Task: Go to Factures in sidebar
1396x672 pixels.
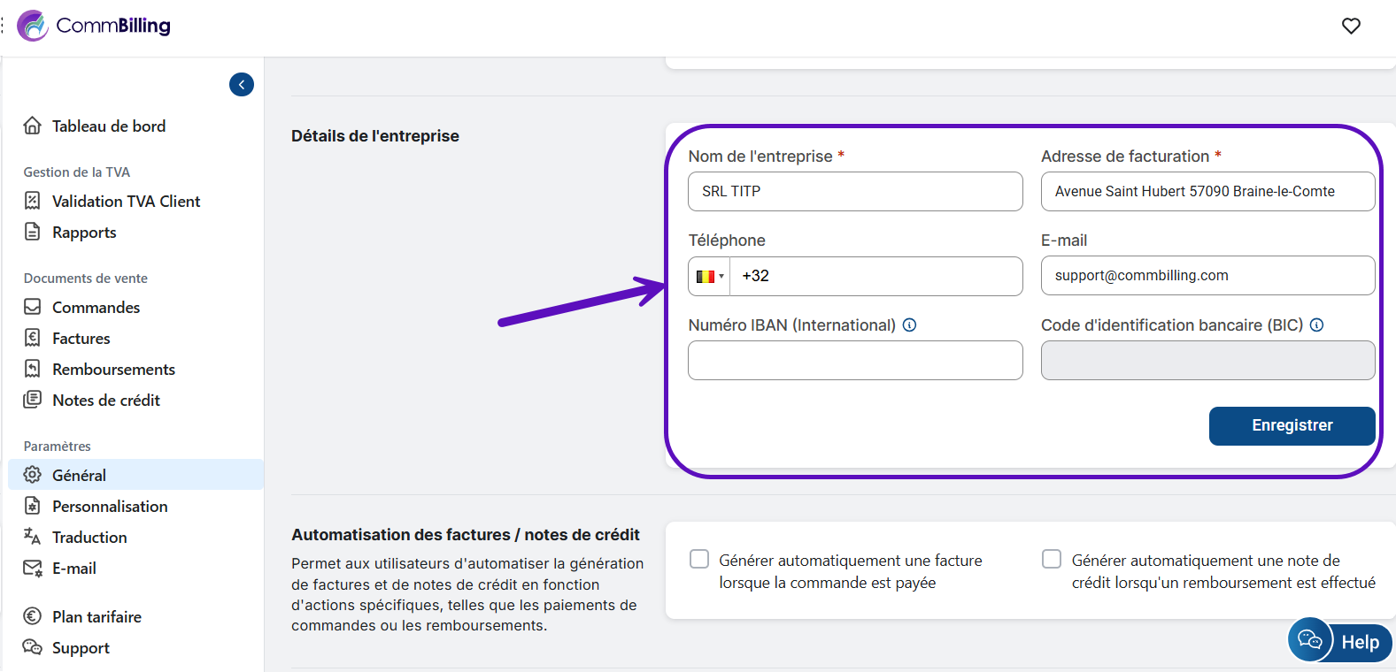Action: (81, 338)
